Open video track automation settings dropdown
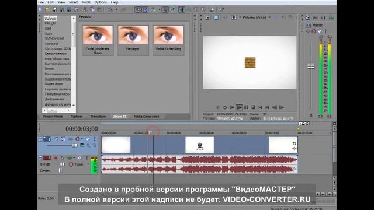 tap(82, 139)
